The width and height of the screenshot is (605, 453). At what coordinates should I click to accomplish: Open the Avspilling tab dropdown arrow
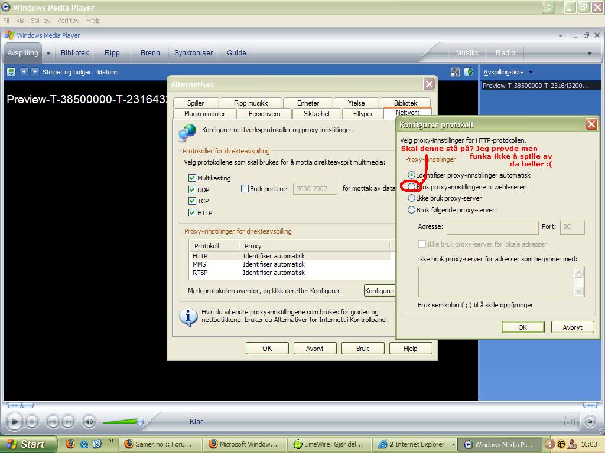click(48, 54)
